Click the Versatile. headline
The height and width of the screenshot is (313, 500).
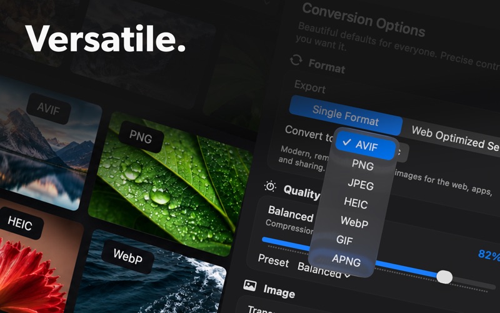106,38
